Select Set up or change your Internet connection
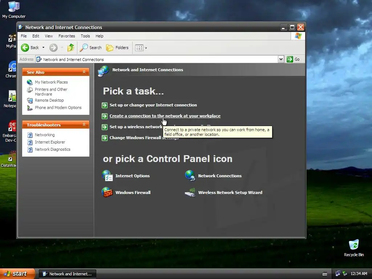Viewport: 372px width, 279px height. (153, 105)
